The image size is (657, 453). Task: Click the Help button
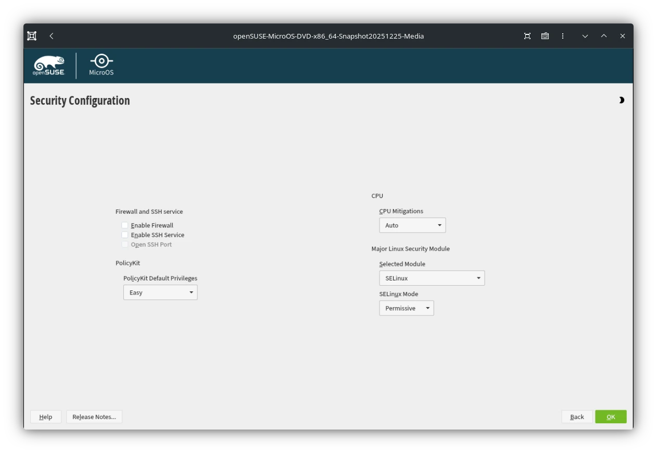(x=45, y=417)
